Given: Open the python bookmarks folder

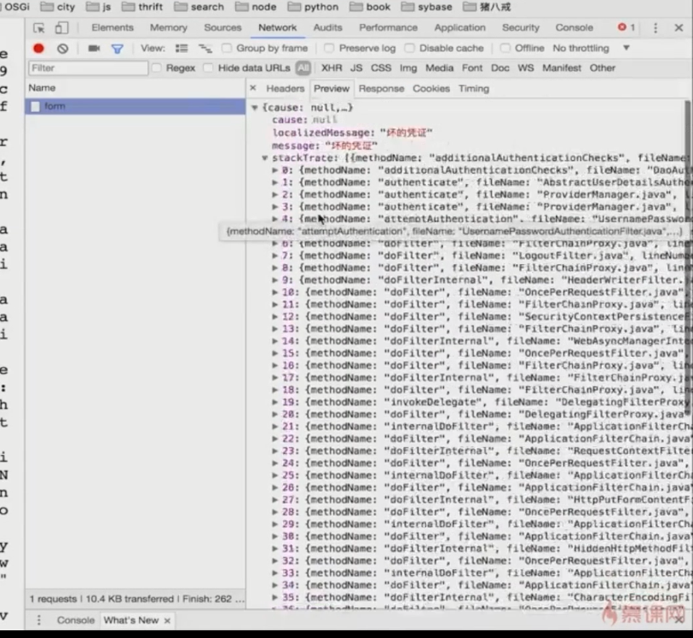Looking at the screenshot, I should 313,7.
